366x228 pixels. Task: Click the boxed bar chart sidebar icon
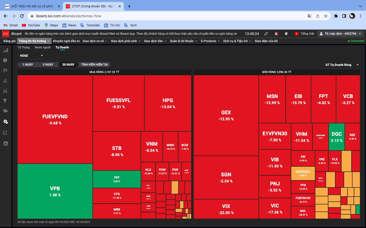tap(6, 143)
